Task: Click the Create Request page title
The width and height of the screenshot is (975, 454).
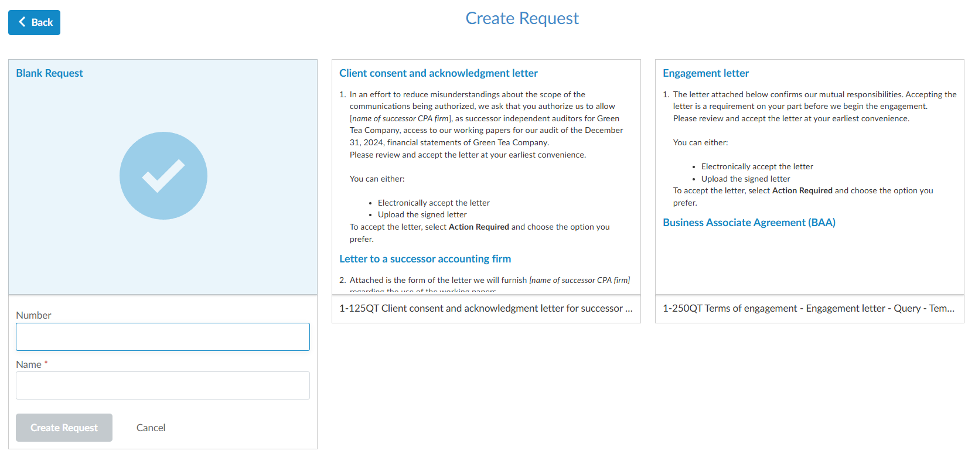Action: (522, 18)
